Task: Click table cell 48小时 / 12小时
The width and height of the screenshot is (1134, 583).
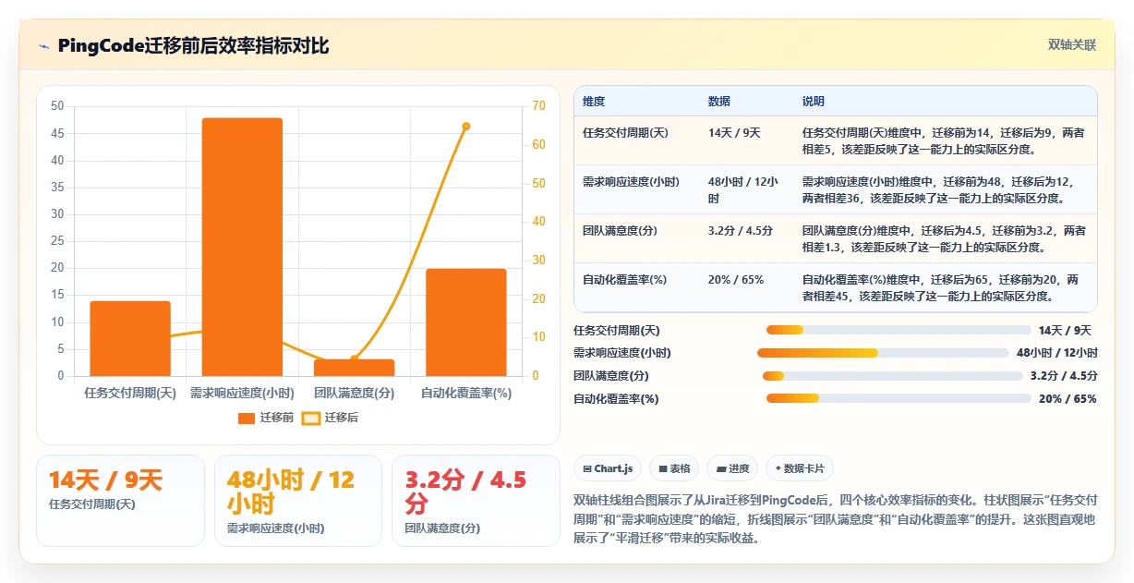Action: 743,190
